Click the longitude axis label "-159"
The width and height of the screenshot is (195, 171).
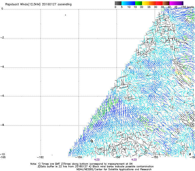(79, 157)
